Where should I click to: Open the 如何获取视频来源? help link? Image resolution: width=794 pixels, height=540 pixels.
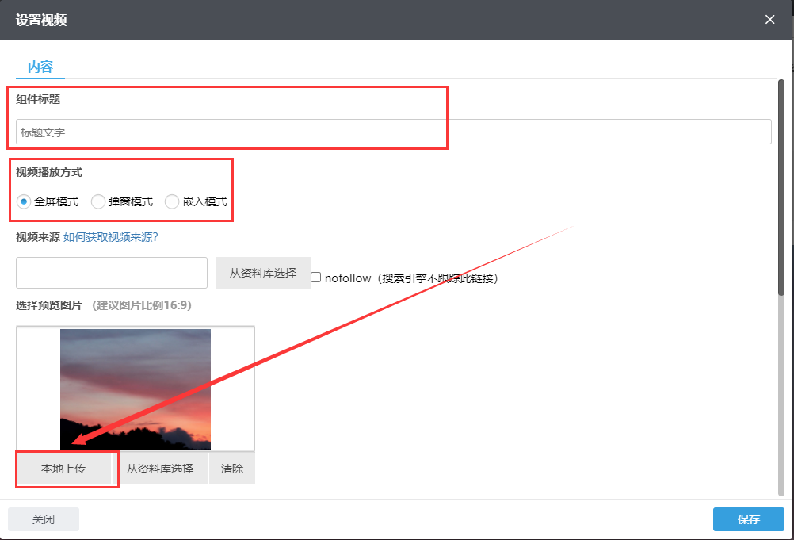(x=111, y=237)
